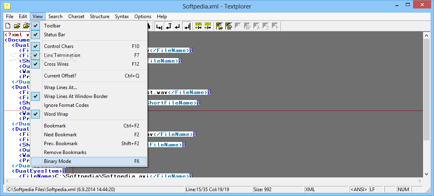
Task: Open the File menu
Action: pos(10,16)
